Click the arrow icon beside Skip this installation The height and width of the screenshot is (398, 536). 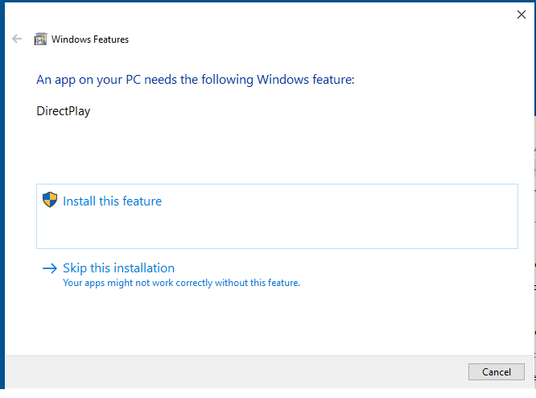(50, 268)
